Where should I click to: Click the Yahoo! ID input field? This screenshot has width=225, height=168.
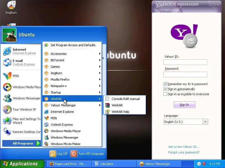185,62
